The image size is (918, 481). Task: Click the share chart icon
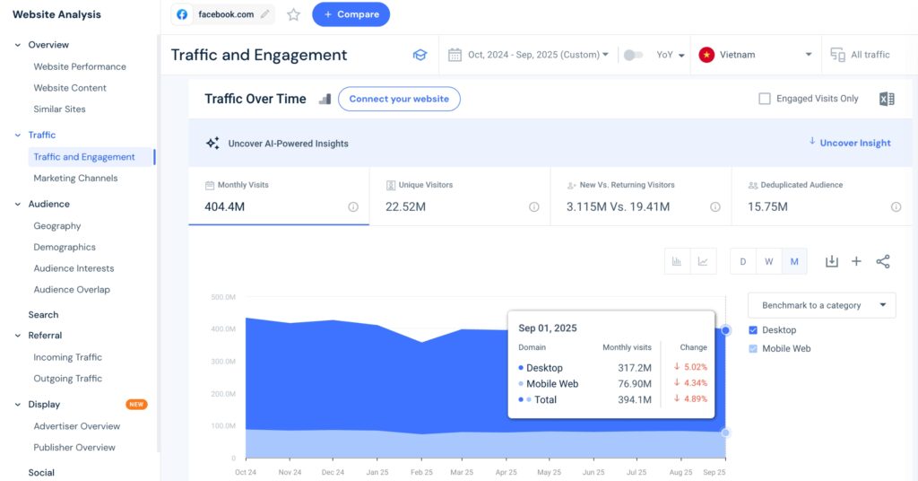point(883,261)
